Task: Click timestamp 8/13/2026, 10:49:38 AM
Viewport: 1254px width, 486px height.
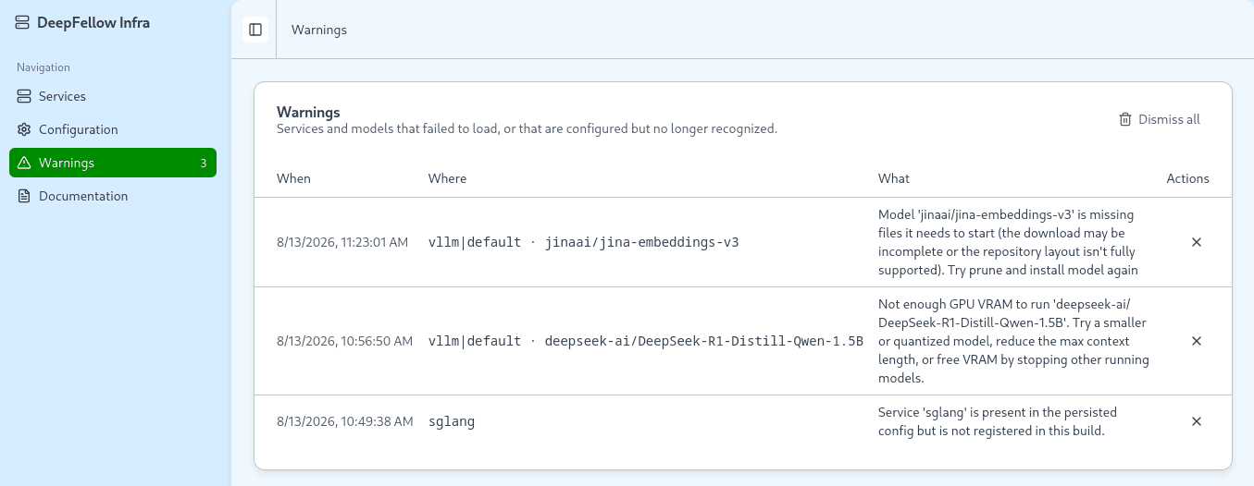Action: 344,421
